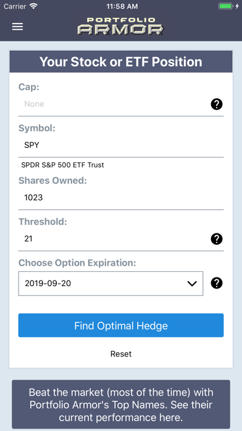The width and height of the screenshot is (242, 431).
Task: Tap the Your Stock or ETF Position header
Action: (121, 61)
